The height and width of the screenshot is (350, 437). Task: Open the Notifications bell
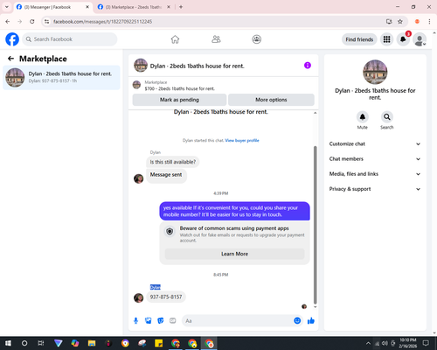coord(403,39)
